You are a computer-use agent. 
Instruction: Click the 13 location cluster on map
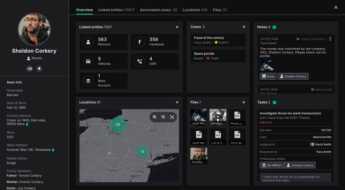[142, 151]
